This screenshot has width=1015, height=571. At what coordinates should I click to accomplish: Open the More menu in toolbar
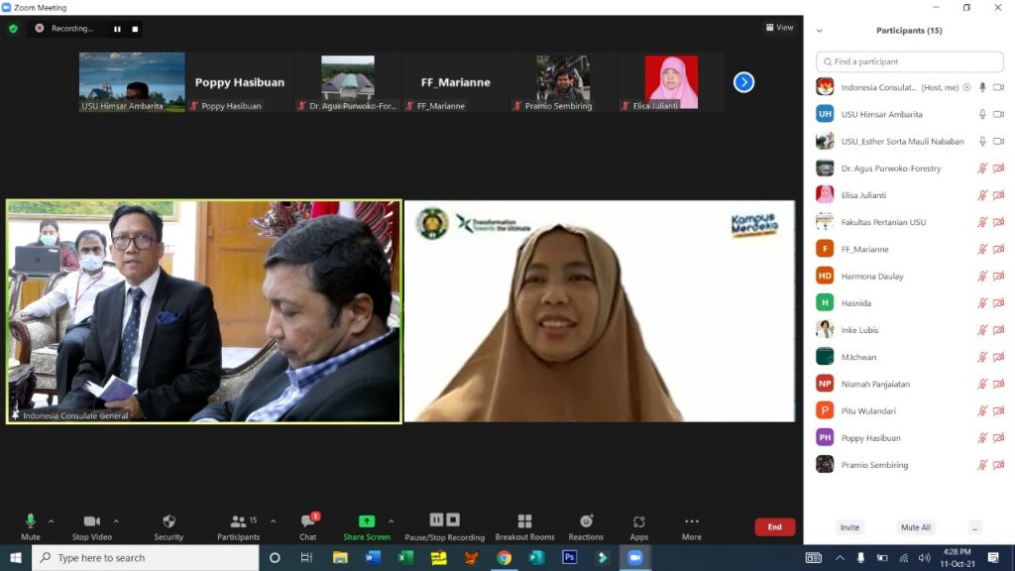[x=692, y=521]
